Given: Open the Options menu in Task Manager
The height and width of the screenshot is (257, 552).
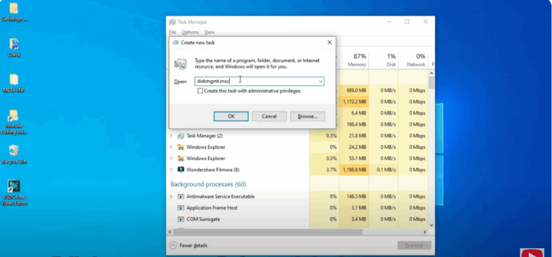Looking at the screenshot, I should click(190, 32).
